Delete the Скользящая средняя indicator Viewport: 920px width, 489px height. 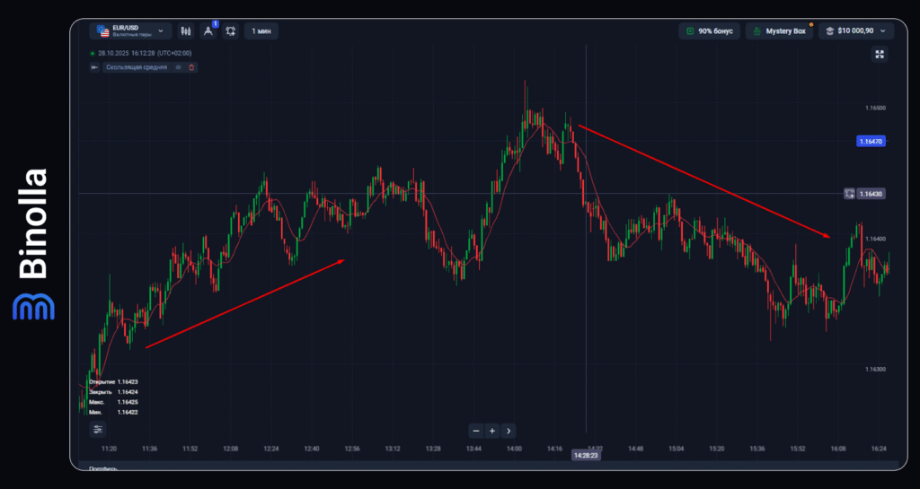coord(191,67)
